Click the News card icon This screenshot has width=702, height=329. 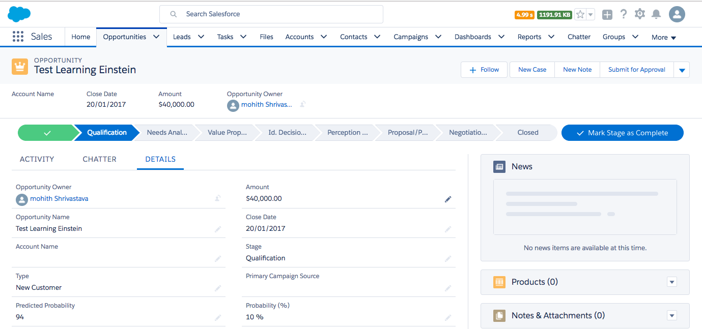[x=499, y=167]
